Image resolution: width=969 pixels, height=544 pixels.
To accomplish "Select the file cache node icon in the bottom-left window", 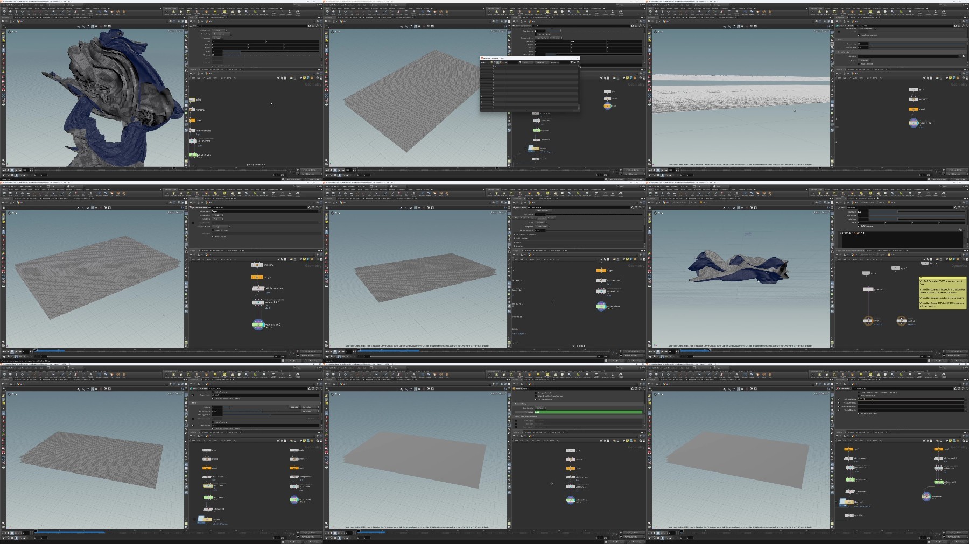I will coord(204,519).
